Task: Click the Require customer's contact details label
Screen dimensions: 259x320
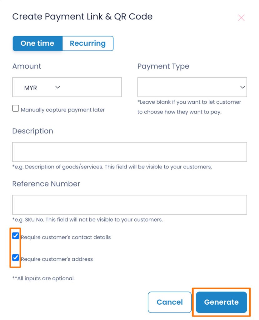Action: tap(66, 237)
